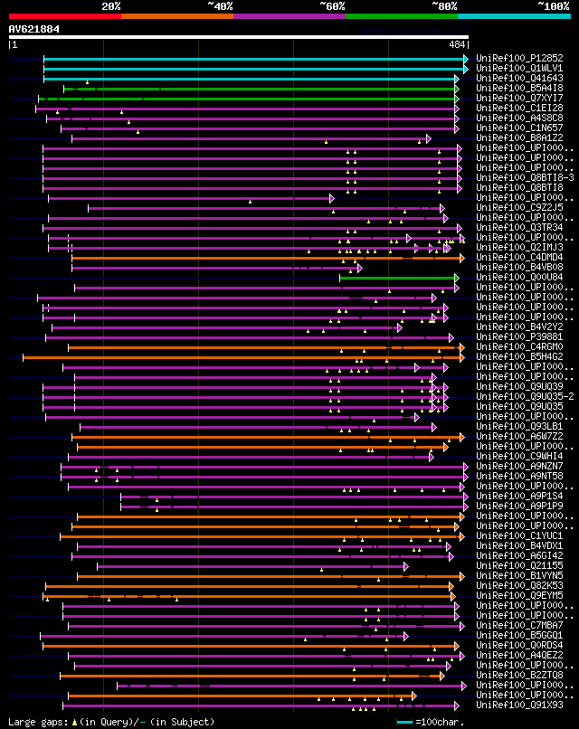This screenshot has height=729, width=579.
Task: Open hit UniRef100_P12852
Action: (519, 58)
